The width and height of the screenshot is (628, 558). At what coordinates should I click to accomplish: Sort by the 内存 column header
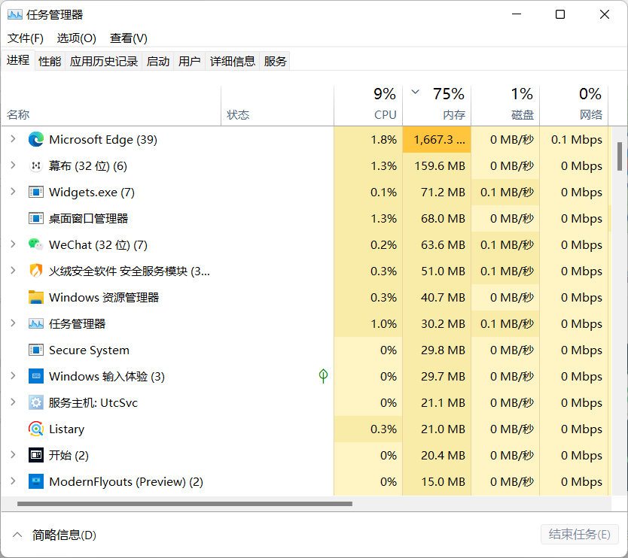tap(437, 106)
